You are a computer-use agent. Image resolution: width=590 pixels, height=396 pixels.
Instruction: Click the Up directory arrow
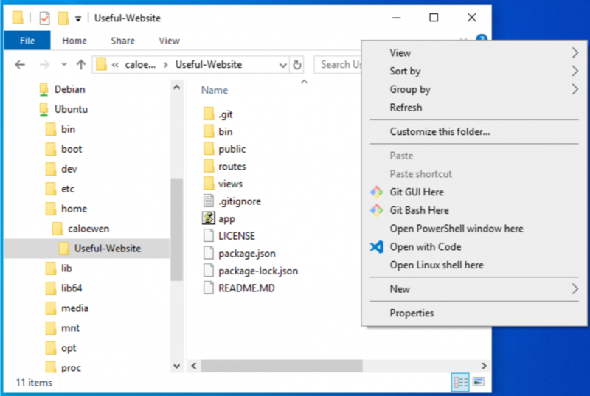pyautogui.click(x=80, y=65)
